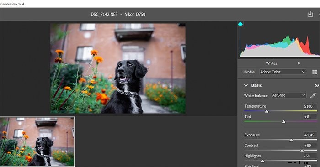The width and height of the screenshot is (320, 167).
Task: Click the Highlights slider handle
Action: (x=263, y=161)
